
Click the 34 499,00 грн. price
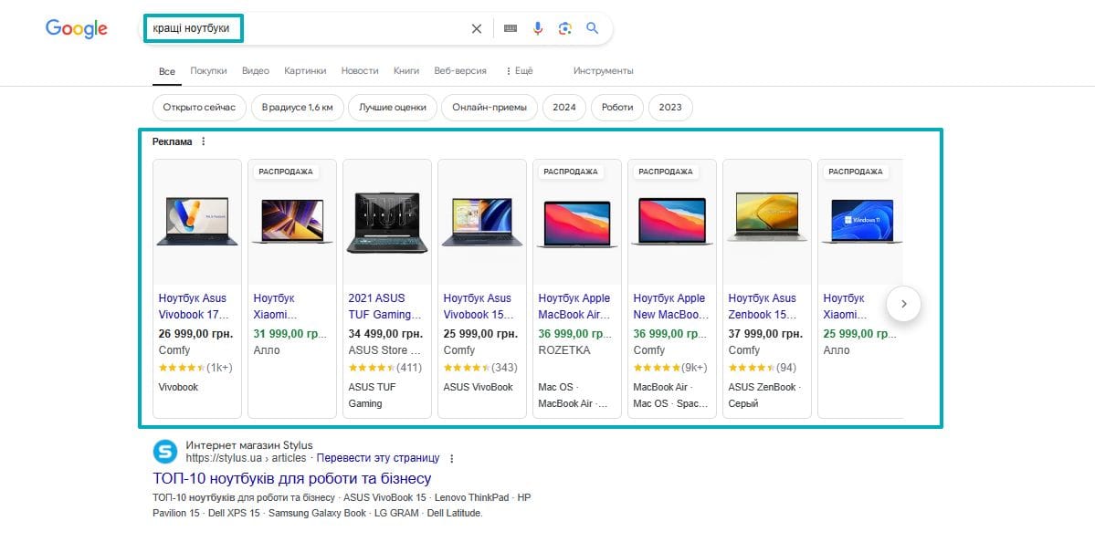click(385, 333)
